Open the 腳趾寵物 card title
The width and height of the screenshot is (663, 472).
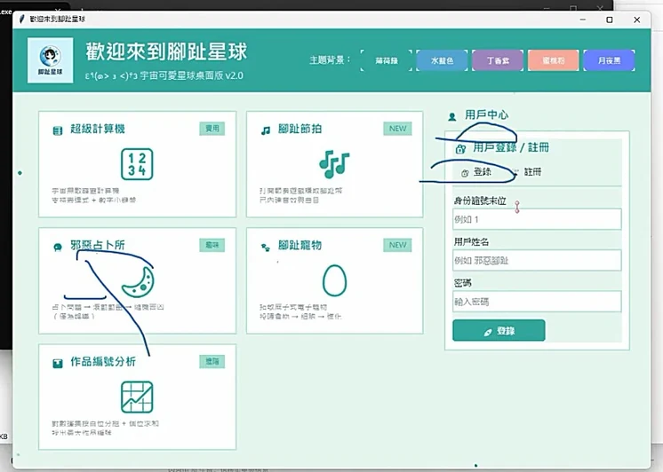coord(300,245)
